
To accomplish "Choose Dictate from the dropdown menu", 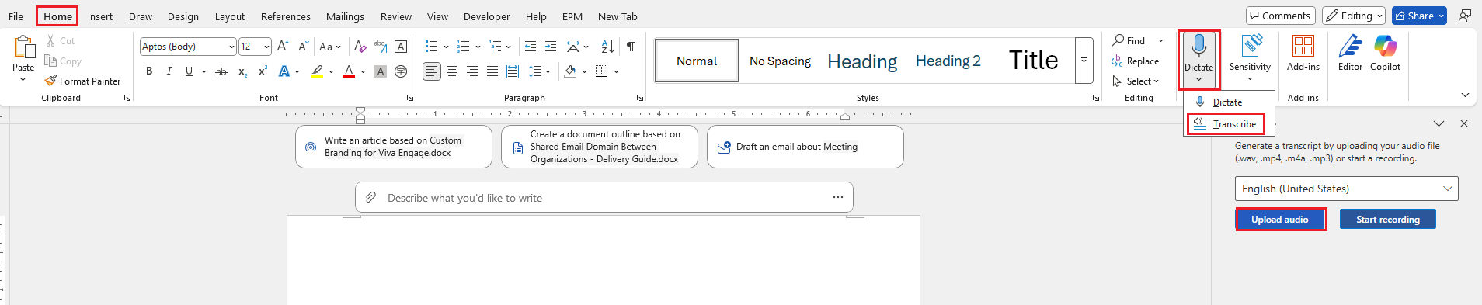I will click(1227, 102).
